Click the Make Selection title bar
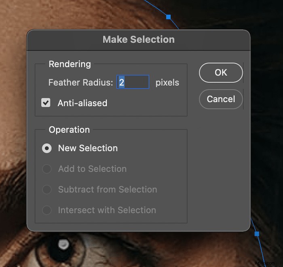The width and height of the screenshot is (283, 267). 138,40
